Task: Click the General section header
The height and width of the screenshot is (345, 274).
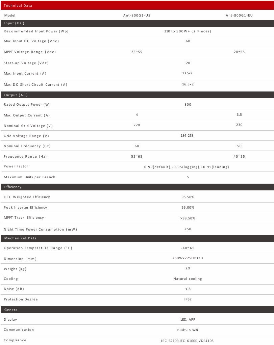Action: tap(11, 310)
